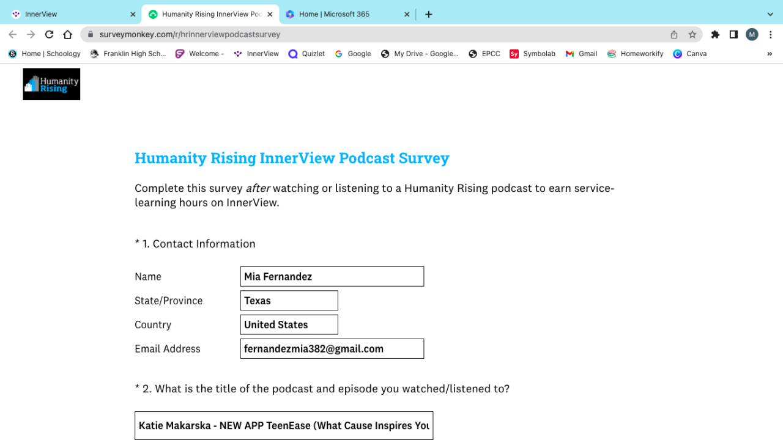
Task: Click the podcast title answer field
Action: 284,425
